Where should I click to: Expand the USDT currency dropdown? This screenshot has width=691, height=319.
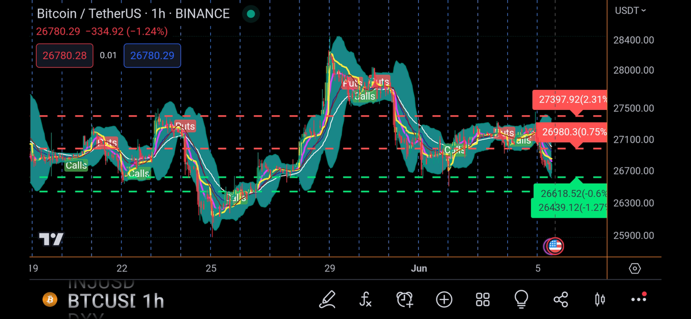[x=631, y=10]
